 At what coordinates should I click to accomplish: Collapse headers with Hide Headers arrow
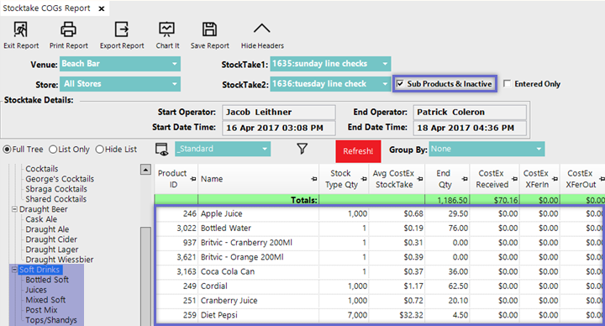(x=262, y=29)
